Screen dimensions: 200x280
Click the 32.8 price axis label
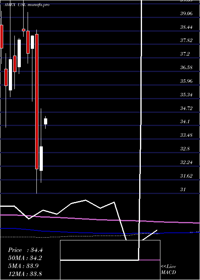click(185, 148)
